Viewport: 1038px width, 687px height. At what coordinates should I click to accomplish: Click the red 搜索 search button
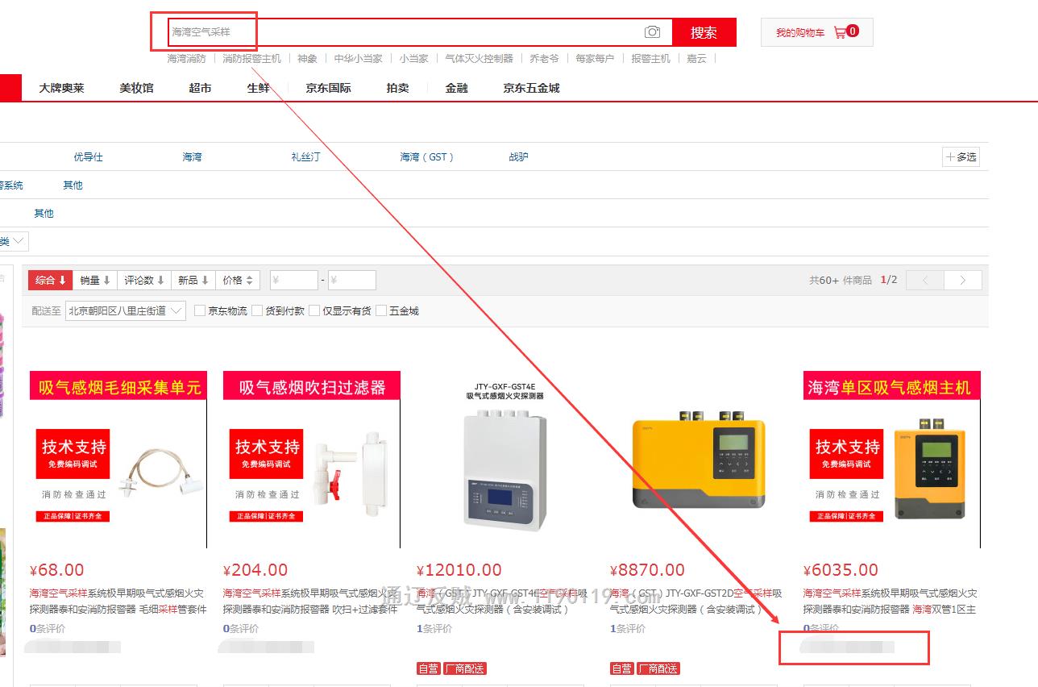pyautogui.click(x=704, y=32)
